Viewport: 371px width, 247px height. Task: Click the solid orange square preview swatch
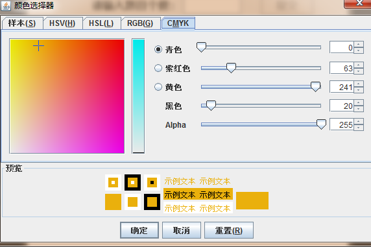(x=113, y=202)
